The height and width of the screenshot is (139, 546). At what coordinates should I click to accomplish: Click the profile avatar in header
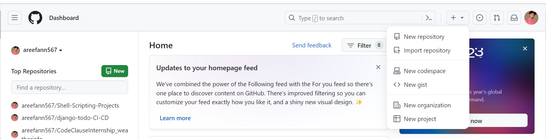click(x=531, y=18)
